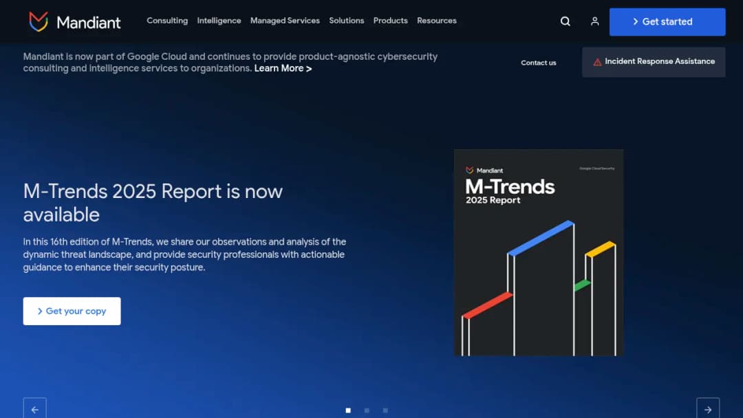The image size is (743, 418).
Task: Open the Intelligence menu
Action: point(219,21)
